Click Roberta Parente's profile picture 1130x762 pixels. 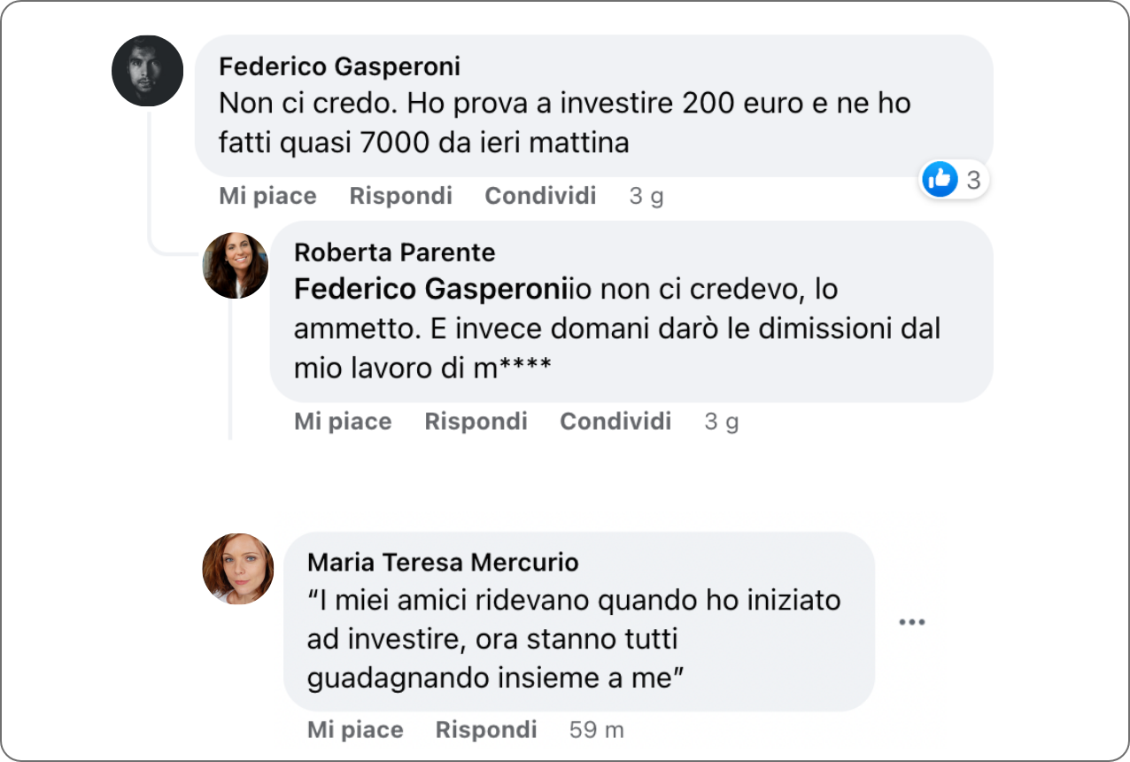(x=236, y=265)
